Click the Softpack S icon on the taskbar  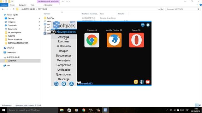pos(105,110)
